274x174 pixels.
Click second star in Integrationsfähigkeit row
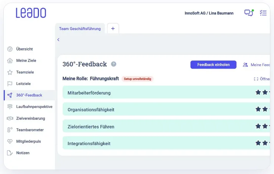click(x=265, y=143)
